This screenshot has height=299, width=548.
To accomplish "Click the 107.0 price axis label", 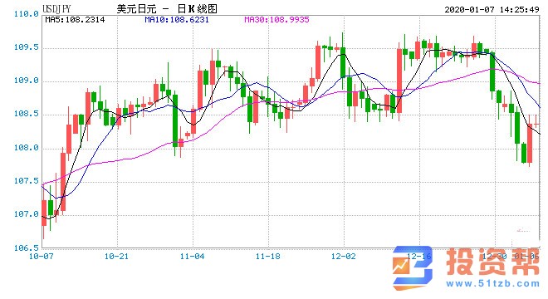I will coord(27,214).
